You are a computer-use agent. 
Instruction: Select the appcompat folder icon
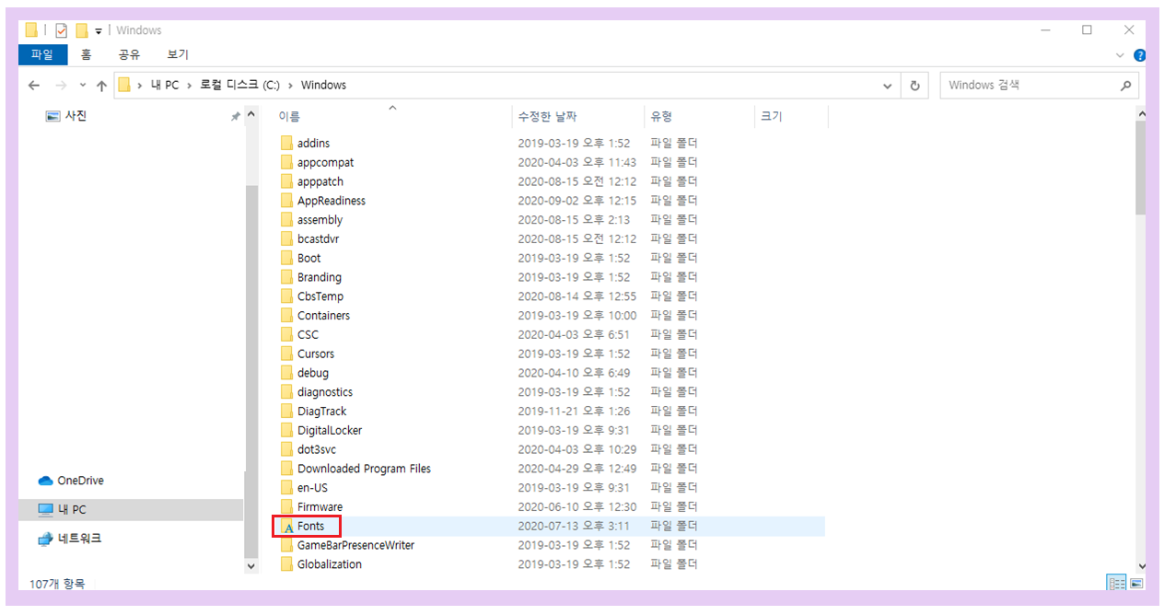[x=286, y=163]
